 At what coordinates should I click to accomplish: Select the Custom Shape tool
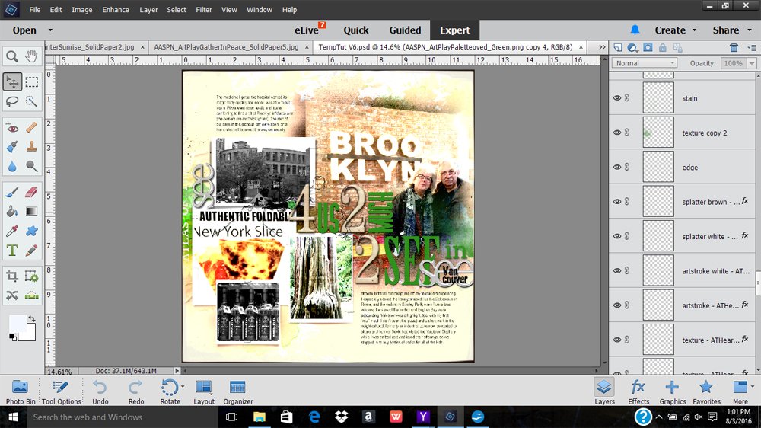point(31,231)
